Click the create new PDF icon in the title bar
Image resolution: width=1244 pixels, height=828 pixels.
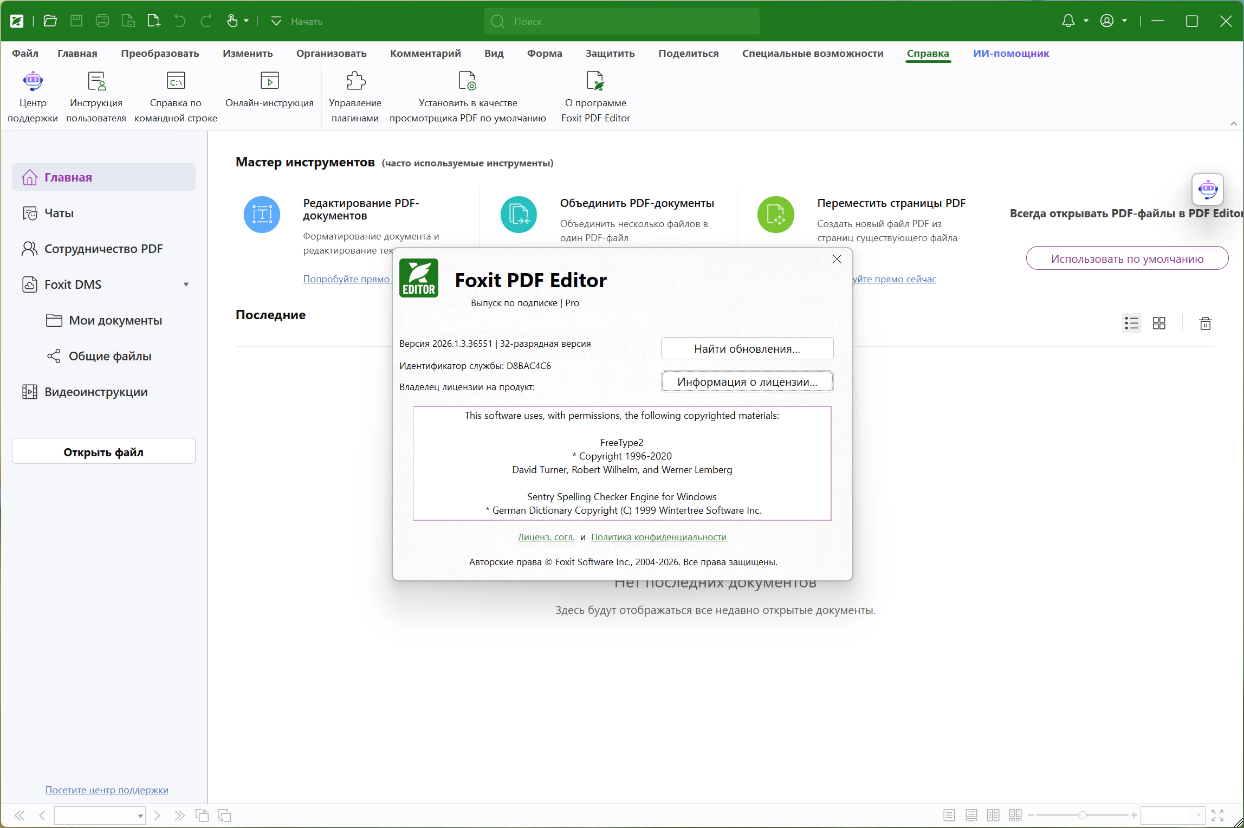point(154,21)
